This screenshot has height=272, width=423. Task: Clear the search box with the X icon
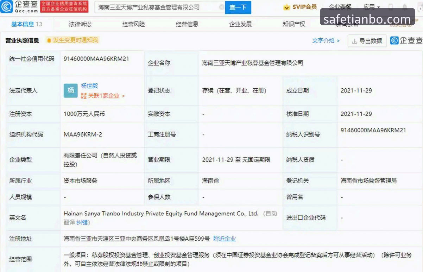point(221,7)
